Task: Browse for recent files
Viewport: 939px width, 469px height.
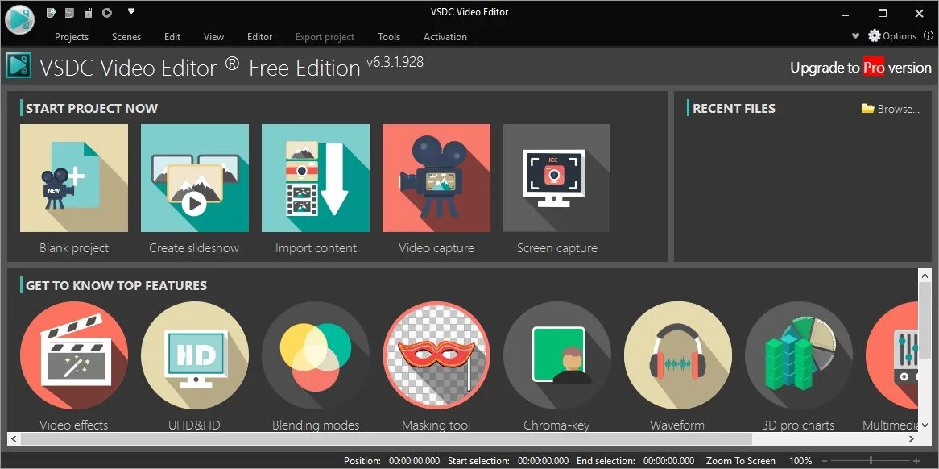Action: coord(891,109)
